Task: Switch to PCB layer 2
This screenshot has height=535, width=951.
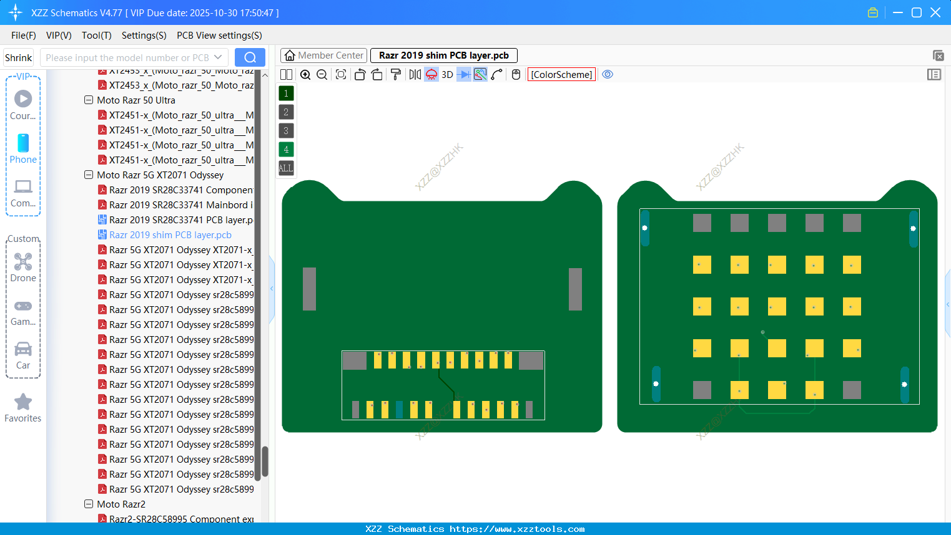Action: pos(285,112)
